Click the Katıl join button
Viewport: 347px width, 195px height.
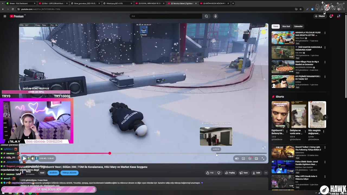pyautogui.click(x=42, y=173)
